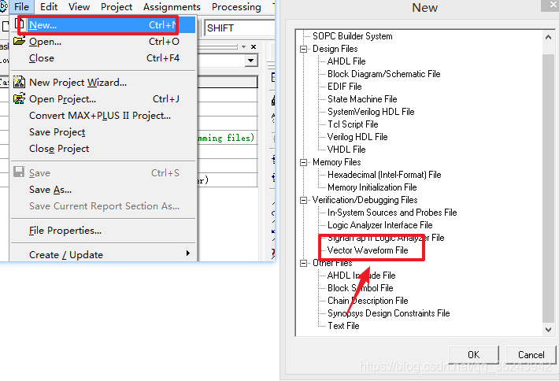
Task: Click the New file icon in File menu
Action: [x=20, y=24]
